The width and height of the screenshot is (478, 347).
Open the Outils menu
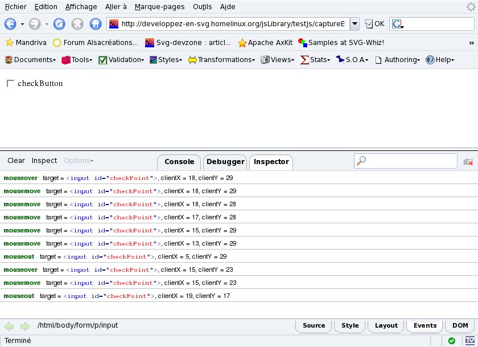click(x=203, y=7)
